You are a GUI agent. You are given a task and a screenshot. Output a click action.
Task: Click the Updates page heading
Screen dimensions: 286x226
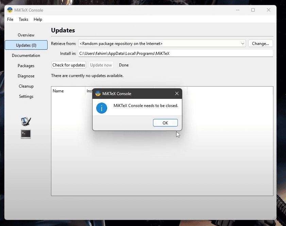coord(63,30)
